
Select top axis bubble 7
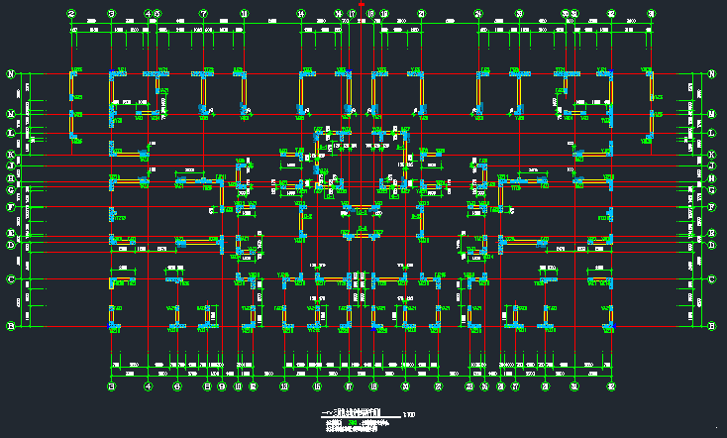(203, 14)
